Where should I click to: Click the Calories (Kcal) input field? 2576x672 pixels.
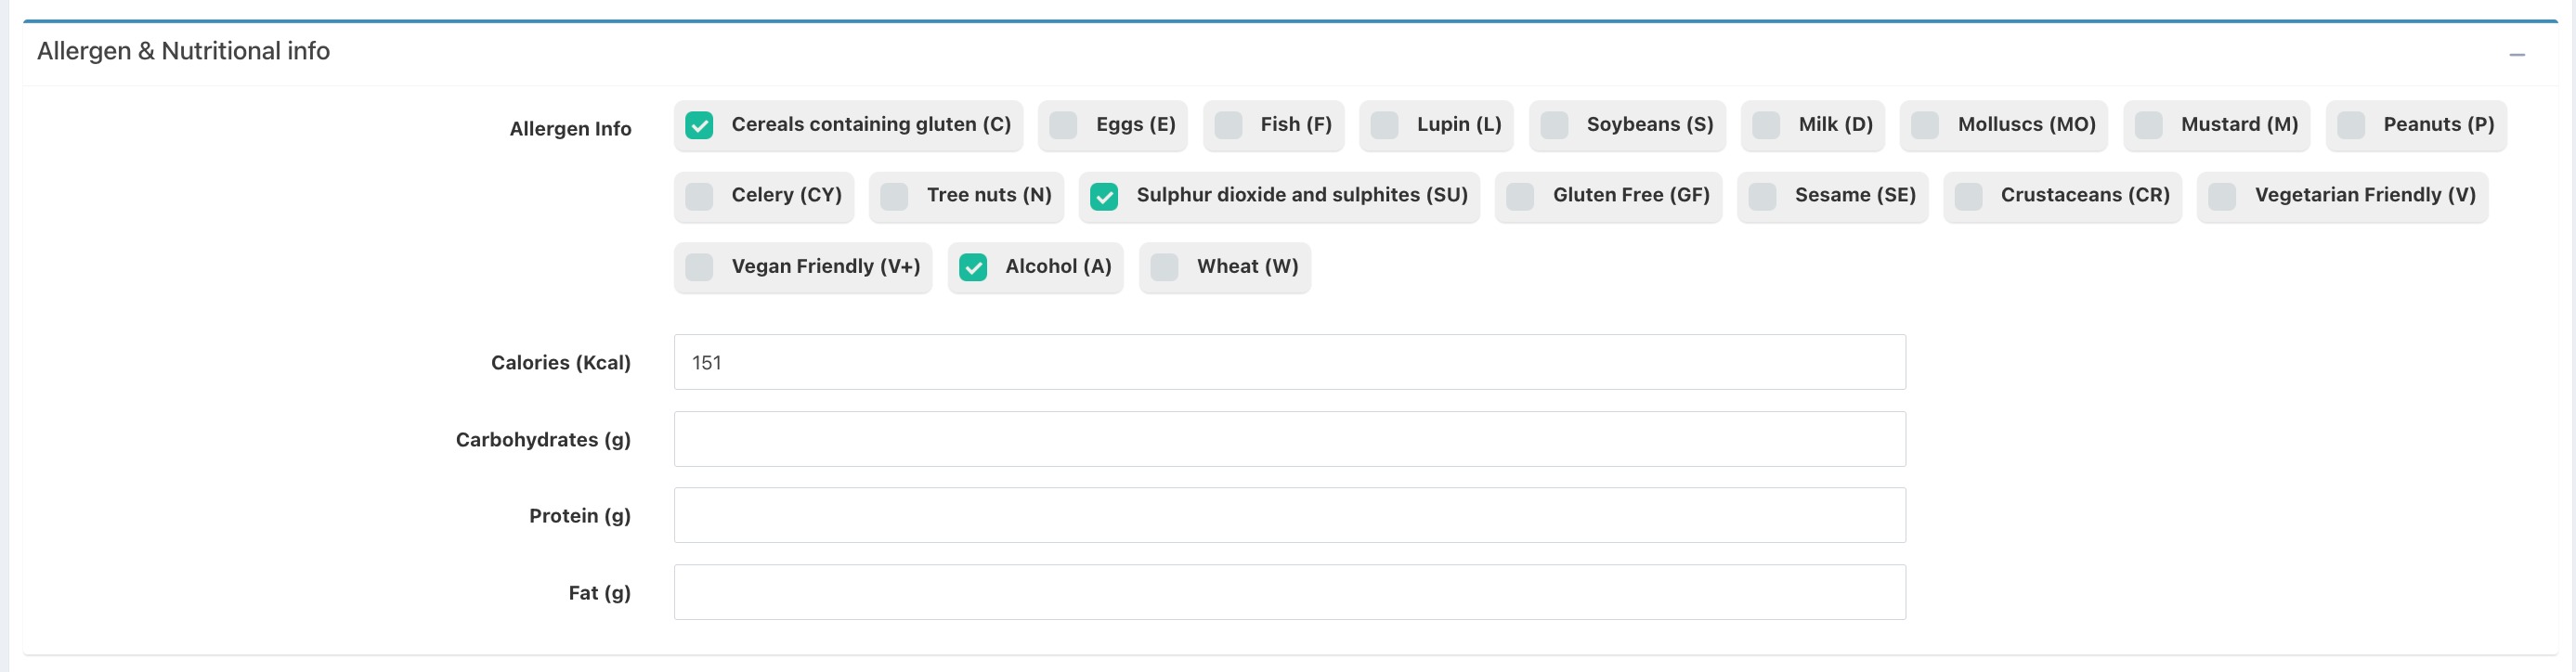[1289, 362]
